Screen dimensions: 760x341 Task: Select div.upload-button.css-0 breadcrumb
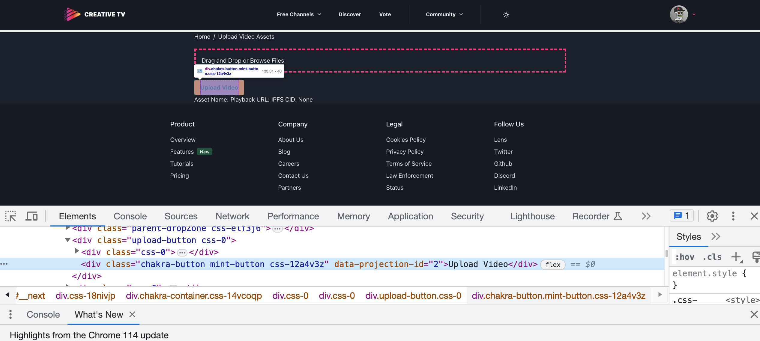click(413, 296)
